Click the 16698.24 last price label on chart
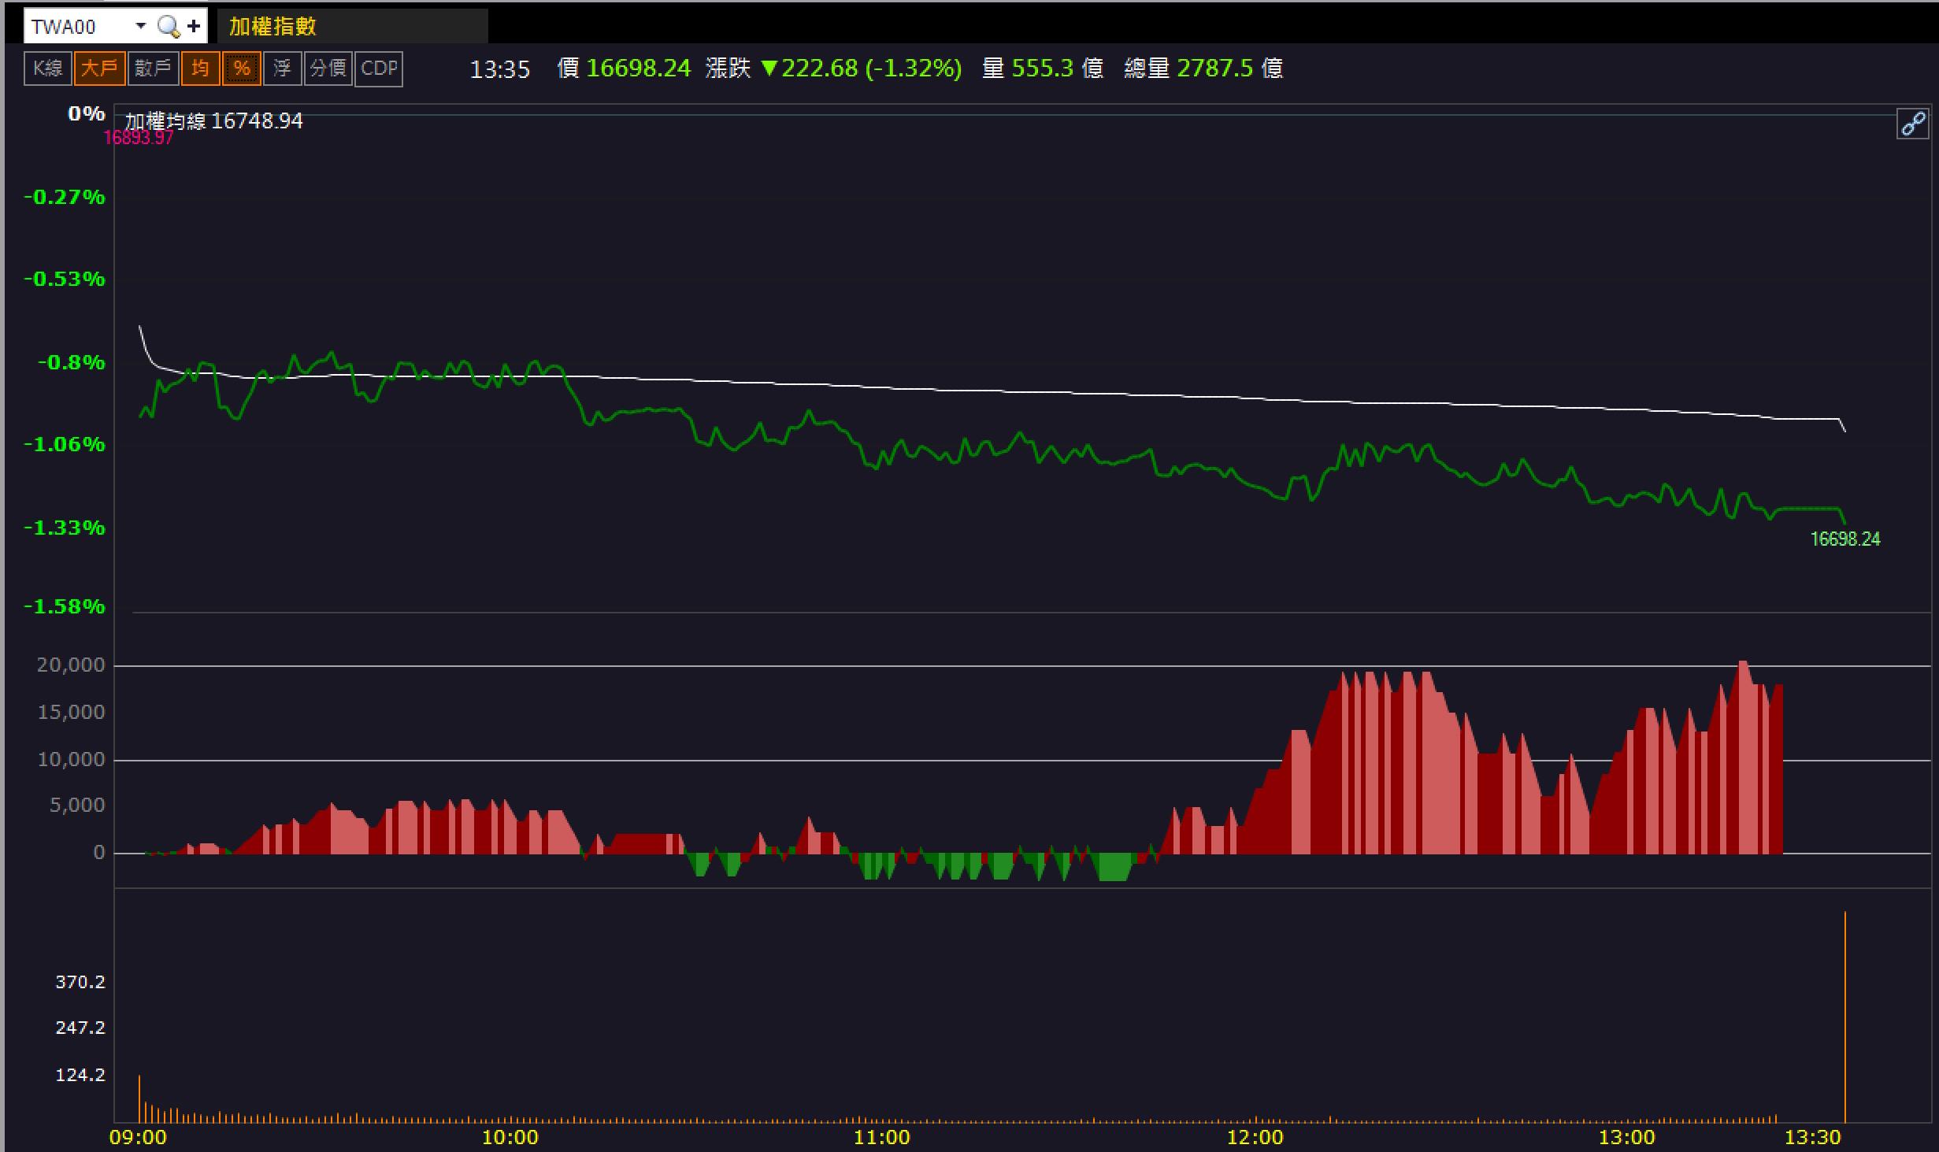Screen dimensions: 1939x1152 [1845, 539]
